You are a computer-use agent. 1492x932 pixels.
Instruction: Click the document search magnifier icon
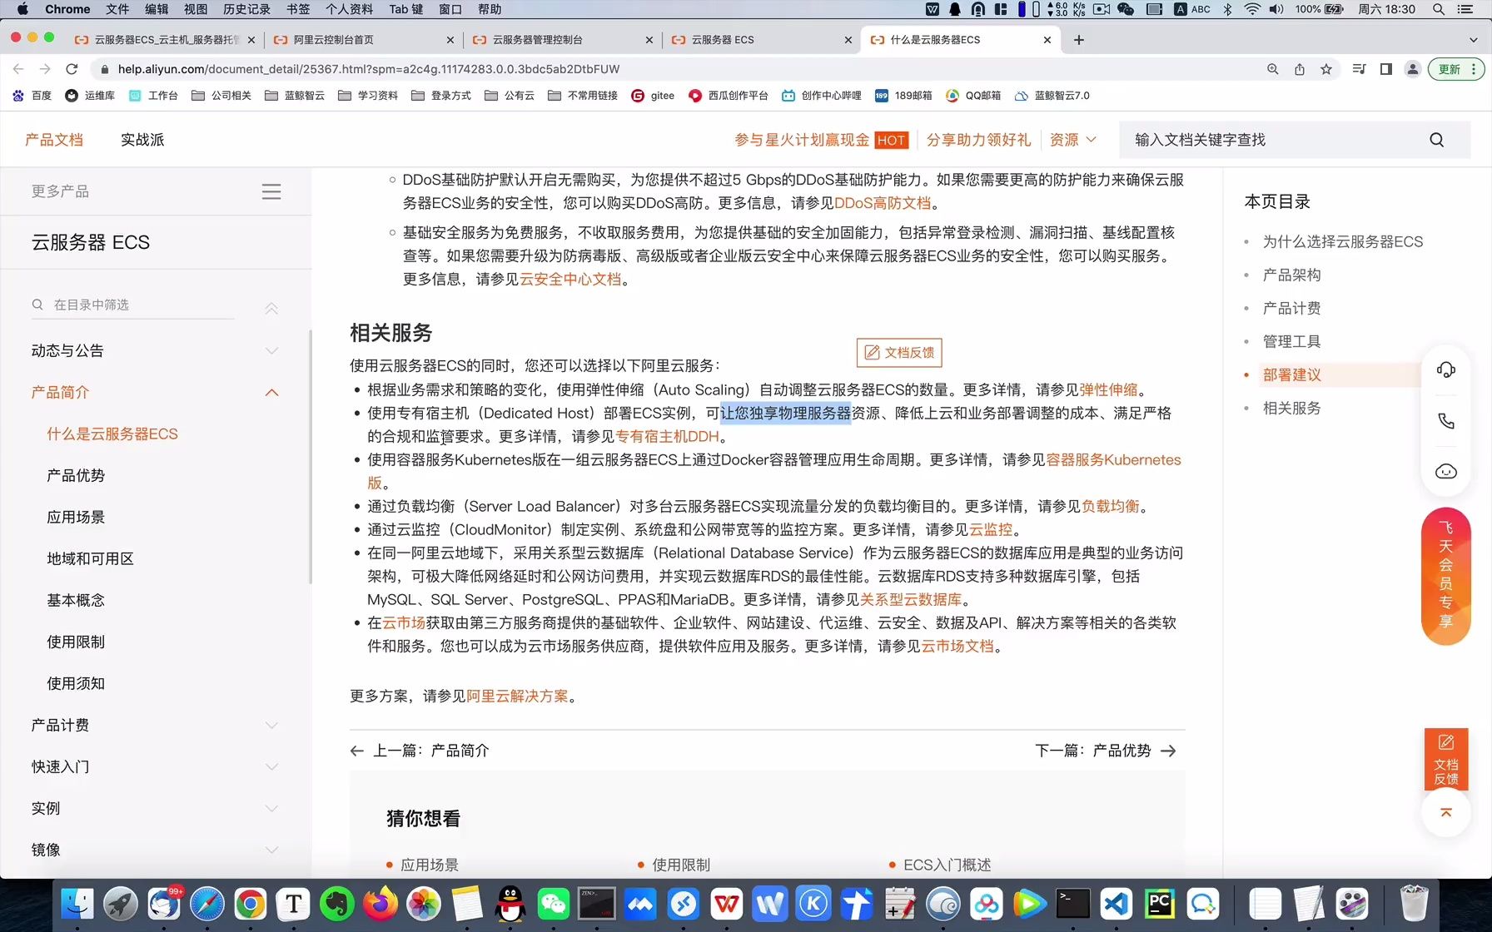click(x=1436, y=140)
